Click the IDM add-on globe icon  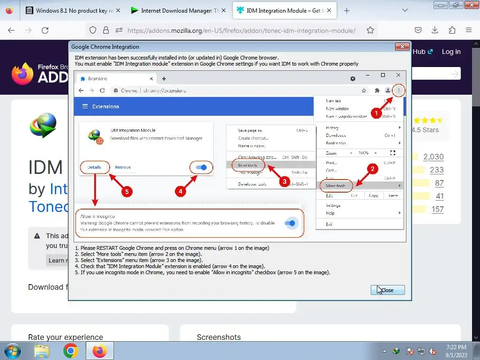pyautogui.click(x=43, y=125)
